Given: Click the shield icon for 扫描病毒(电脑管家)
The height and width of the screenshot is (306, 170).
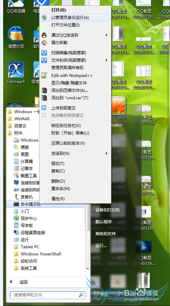Looking at the screenshot, I should (44, 53).
